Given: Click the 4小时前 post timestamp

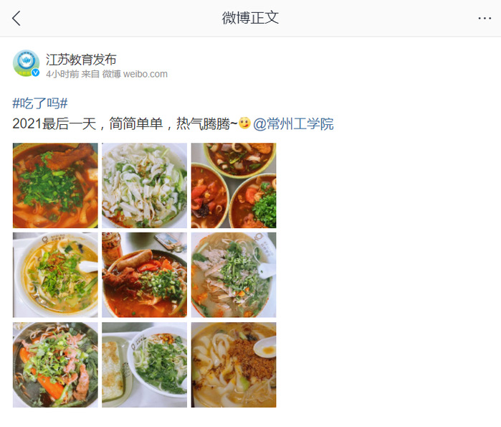Looking at the screenshot, I should pyautogui.click(x=62, y=74).
